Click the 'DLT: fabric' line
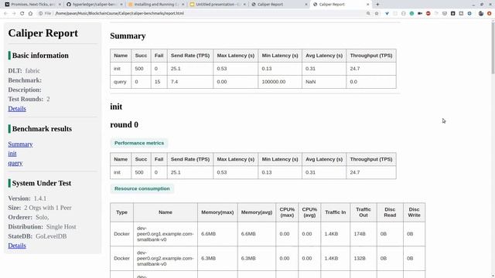 click(x=24, y=70)
